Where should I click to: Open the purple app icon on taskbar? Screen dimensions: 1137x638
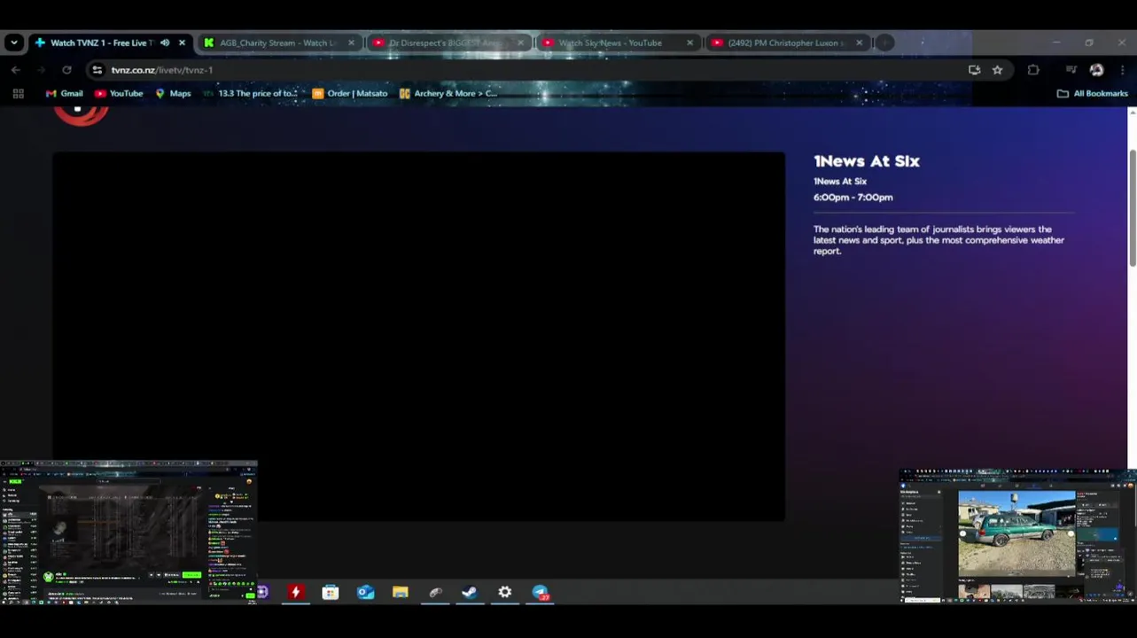pos(262,592)
